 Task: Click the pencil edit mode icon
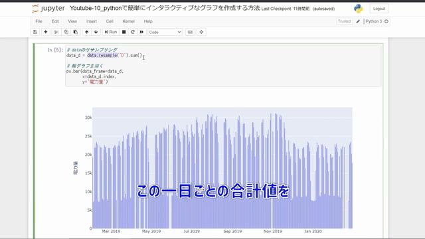coord(358,21)
